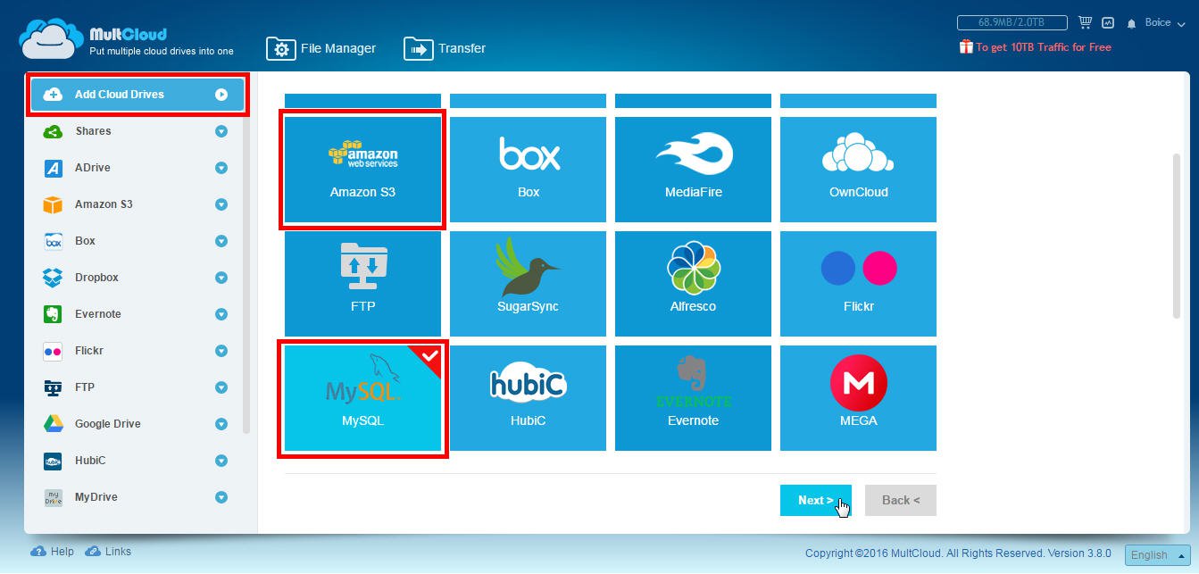Open the Boice account menu
Image resolution: width=1199 pixels, height=574 pixels.
[1163, 22]
